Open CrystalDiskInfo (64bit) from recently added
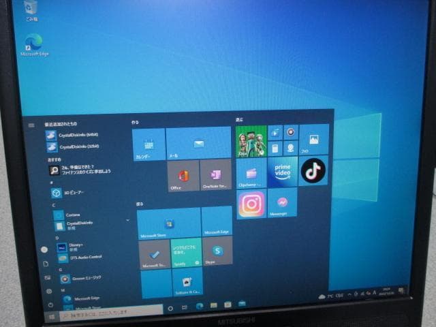The height and width of the screenshot is (327, 436). tap(72, 136)
